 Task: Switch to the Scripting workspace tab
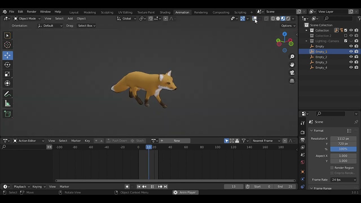tap(240, 12)
